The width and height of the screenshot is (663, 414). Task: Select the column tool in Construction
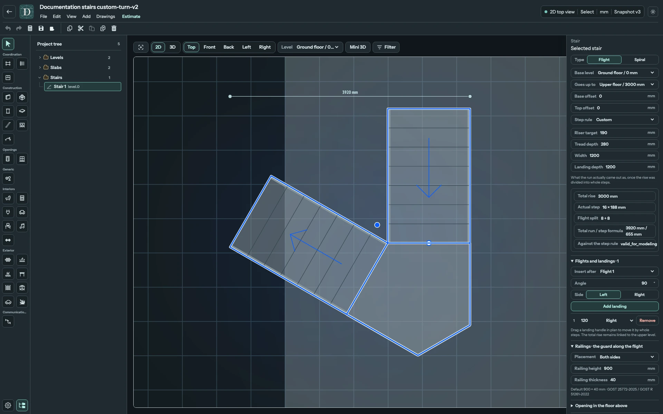point(8,111)
